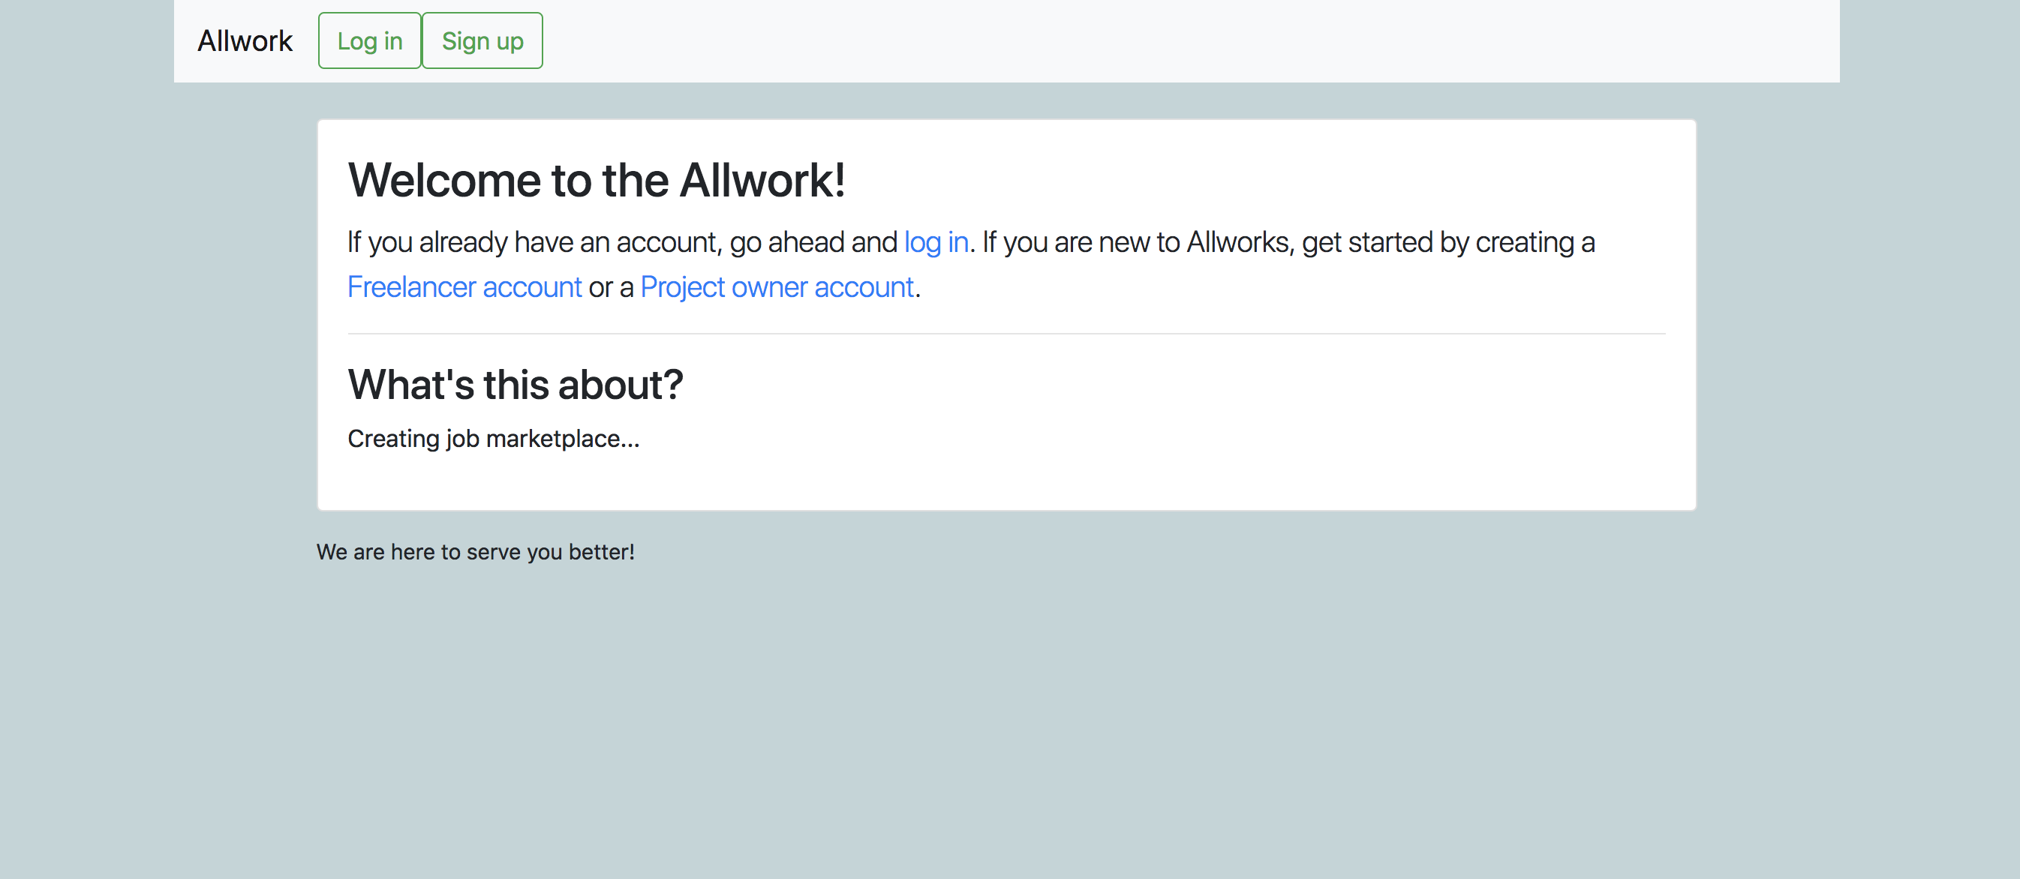Click the words 'or a' between account links

(611, 288)
